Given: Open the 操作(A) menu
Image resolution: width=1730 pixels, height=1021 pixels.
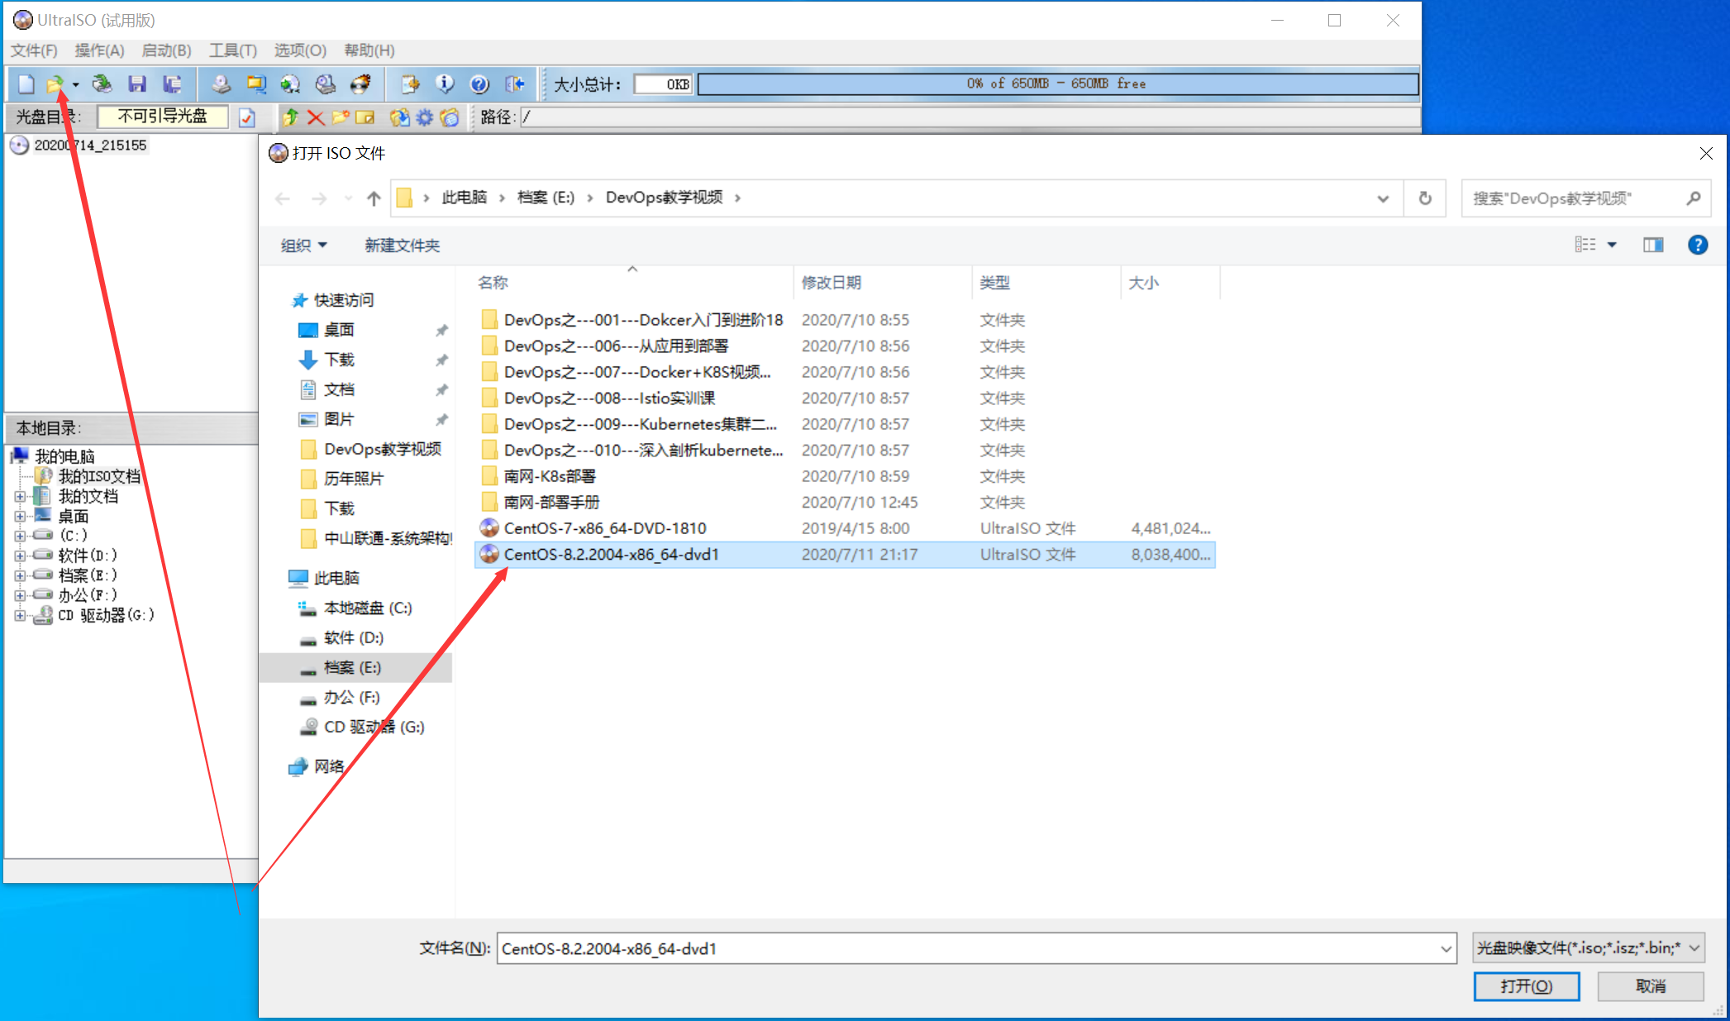Looking at the screenshot, I should pyautogui.click(x=99, y=50).
